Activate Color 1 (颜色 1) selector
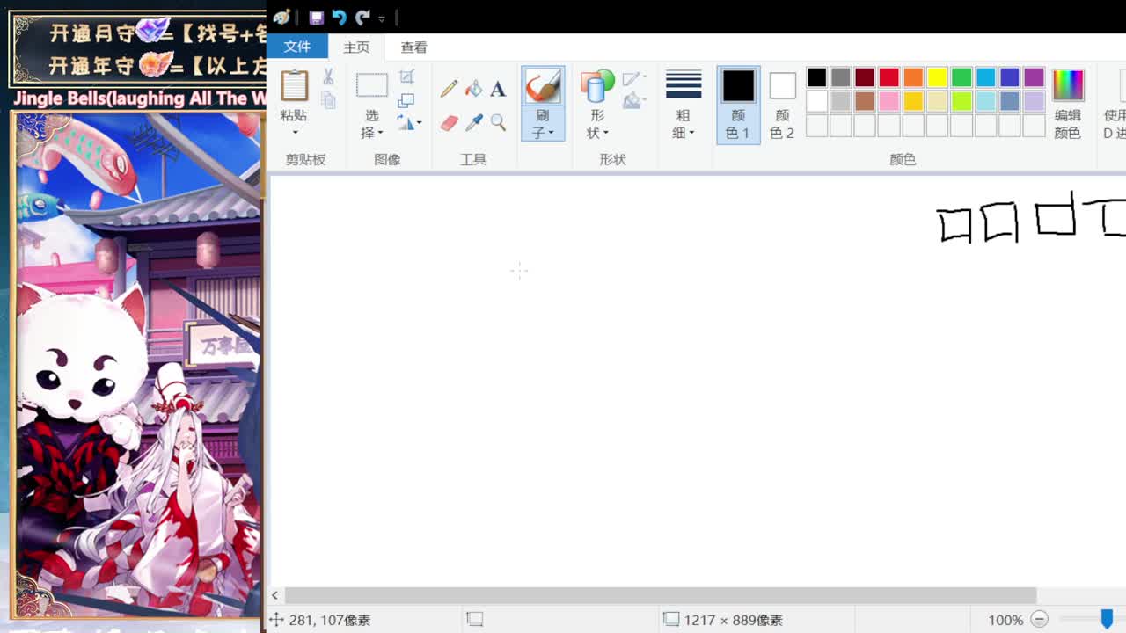1126x633 pixels. click(738, 105)
